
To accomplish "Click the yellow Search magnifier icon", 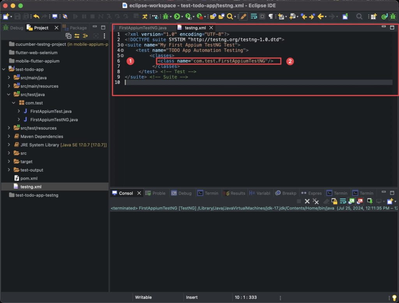I will 230,16.
